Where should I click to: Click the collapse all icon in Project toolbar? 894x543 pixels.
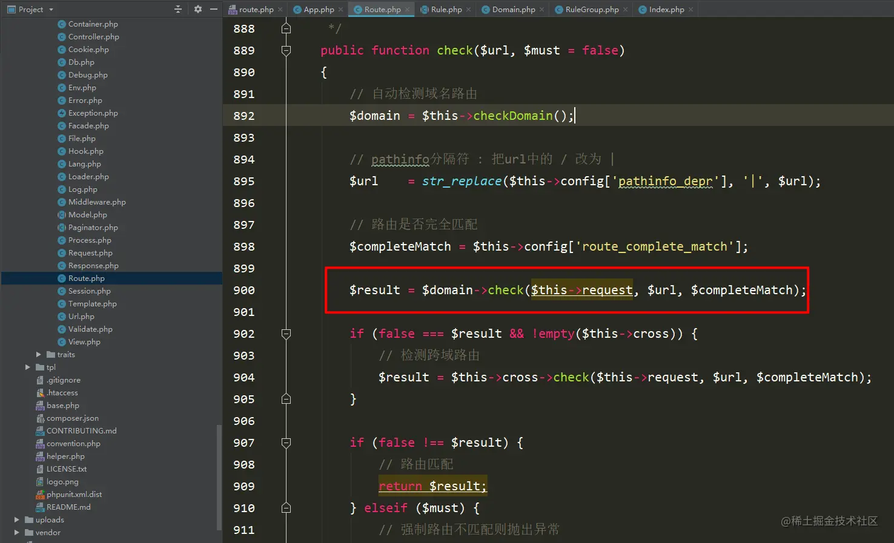[178, 9]
